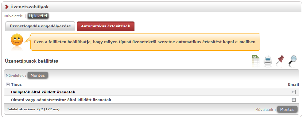Export the list to XLS spreadsheet
The width and height of the screenshot is (303, 121).
[x=255, y=60]
